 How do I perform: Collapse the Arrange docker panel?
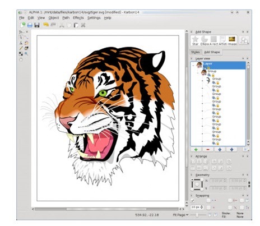(192, 156)
